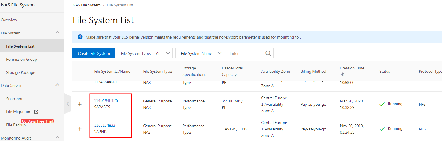Collapse the Monitoring Audit sidebar section
442x141 pixels.
pos(57,137)
